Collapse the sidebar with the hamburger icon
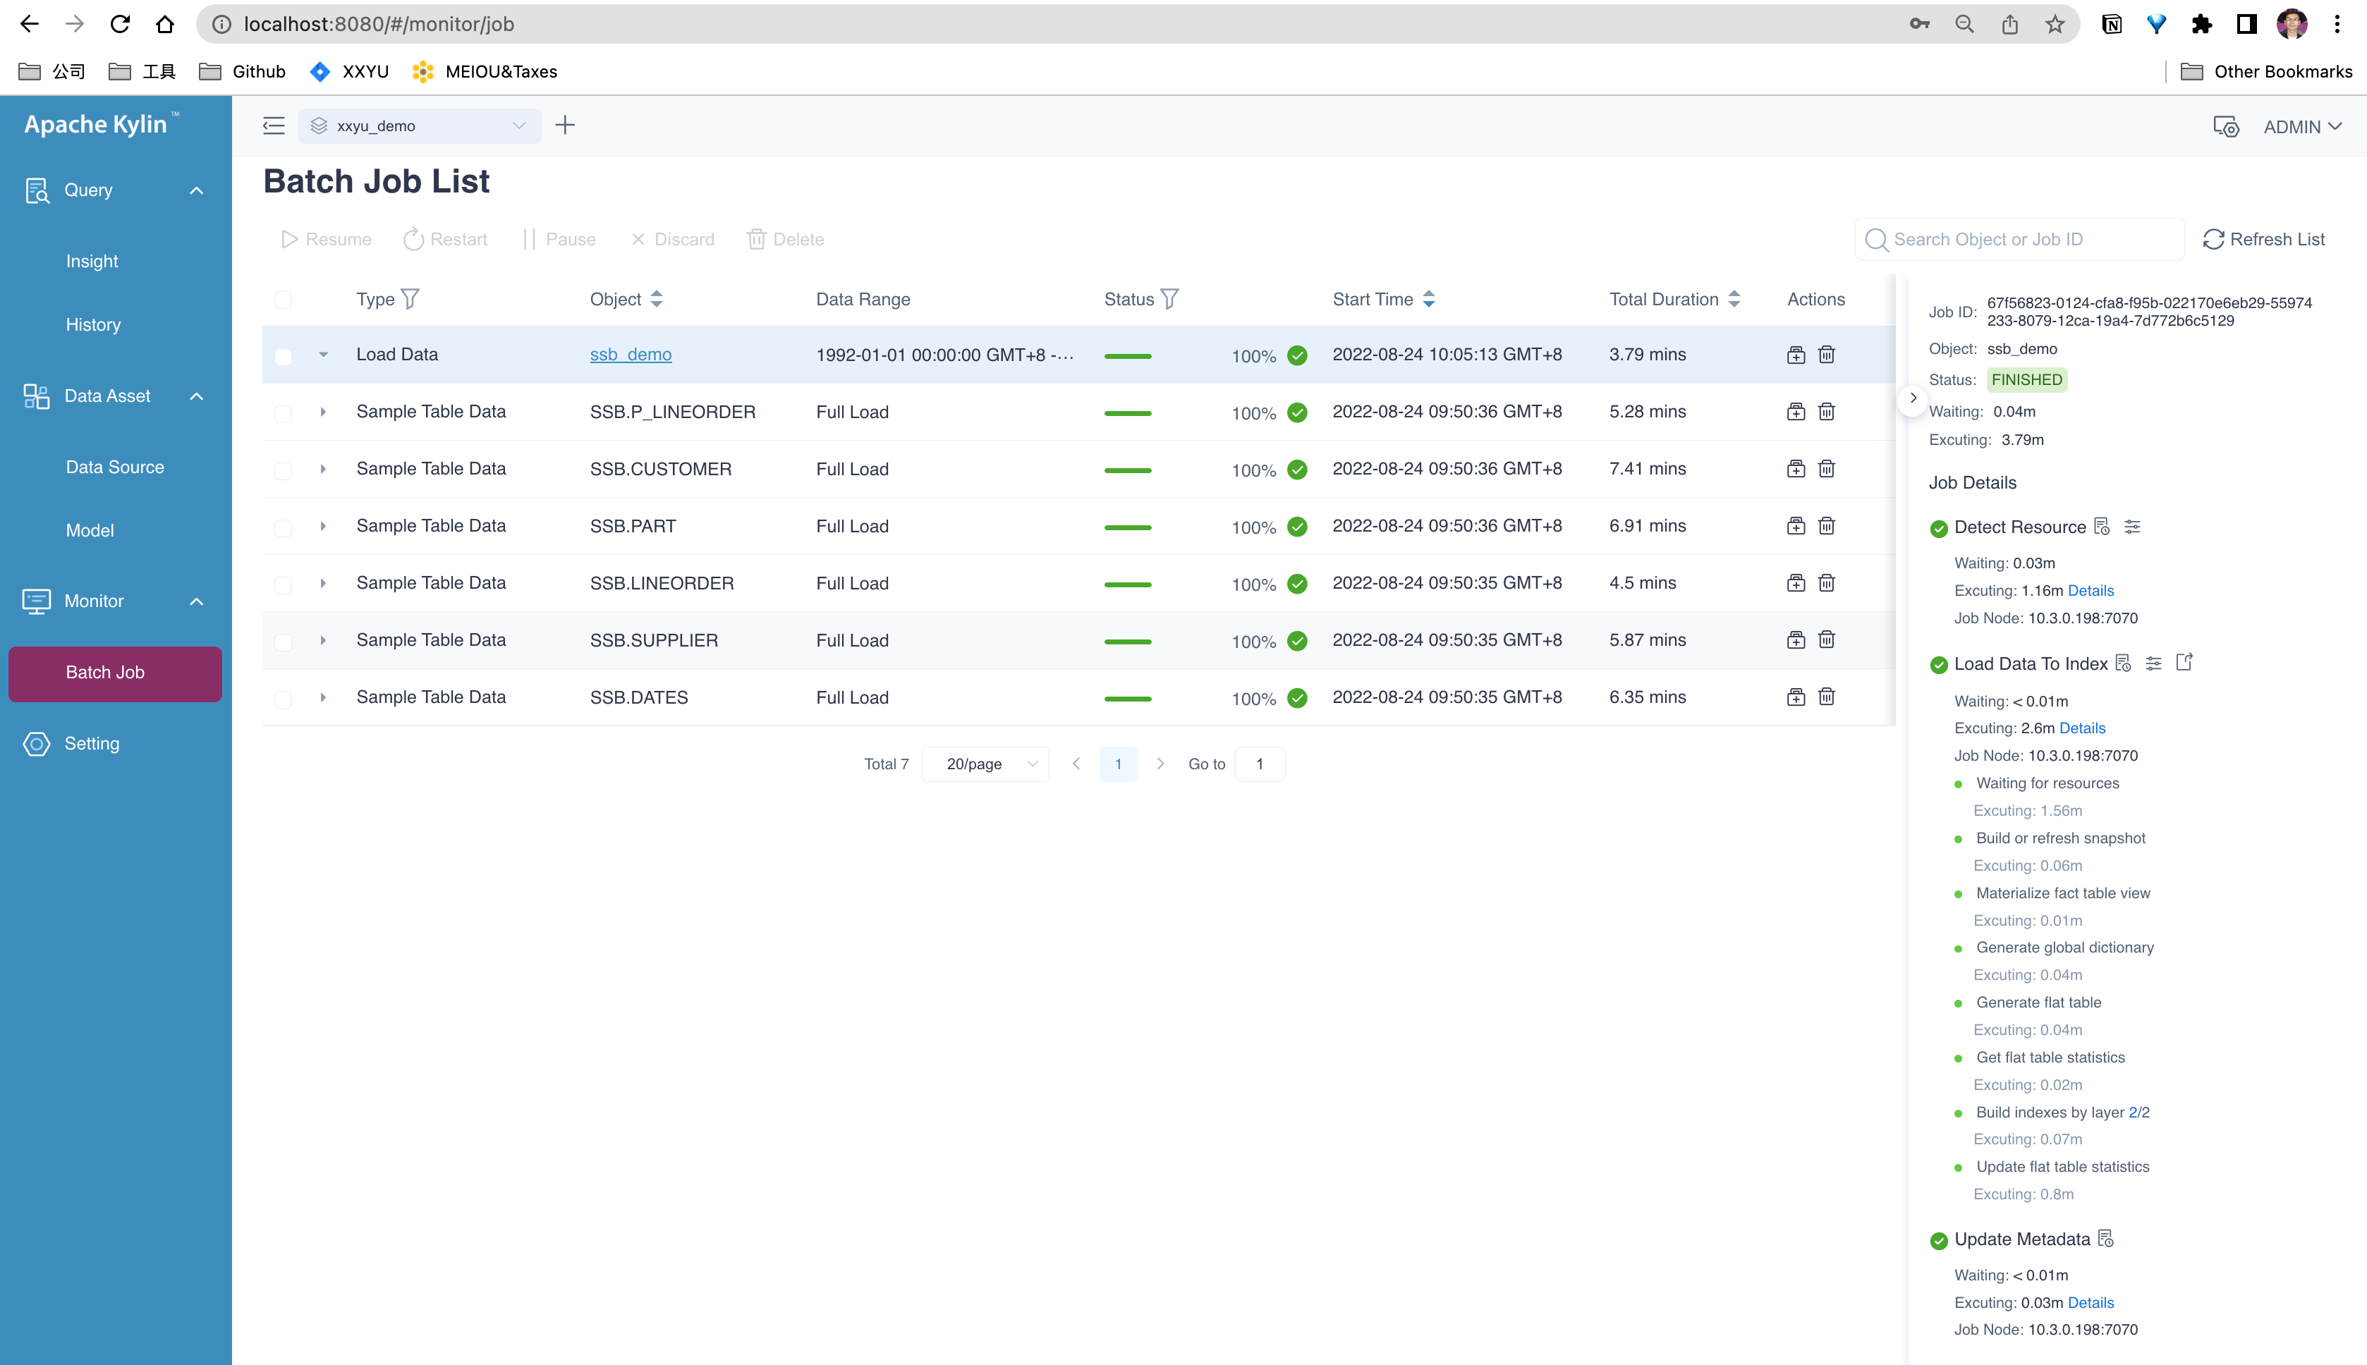Viewport: 2367px width, 1365px height. pos(274,126)
